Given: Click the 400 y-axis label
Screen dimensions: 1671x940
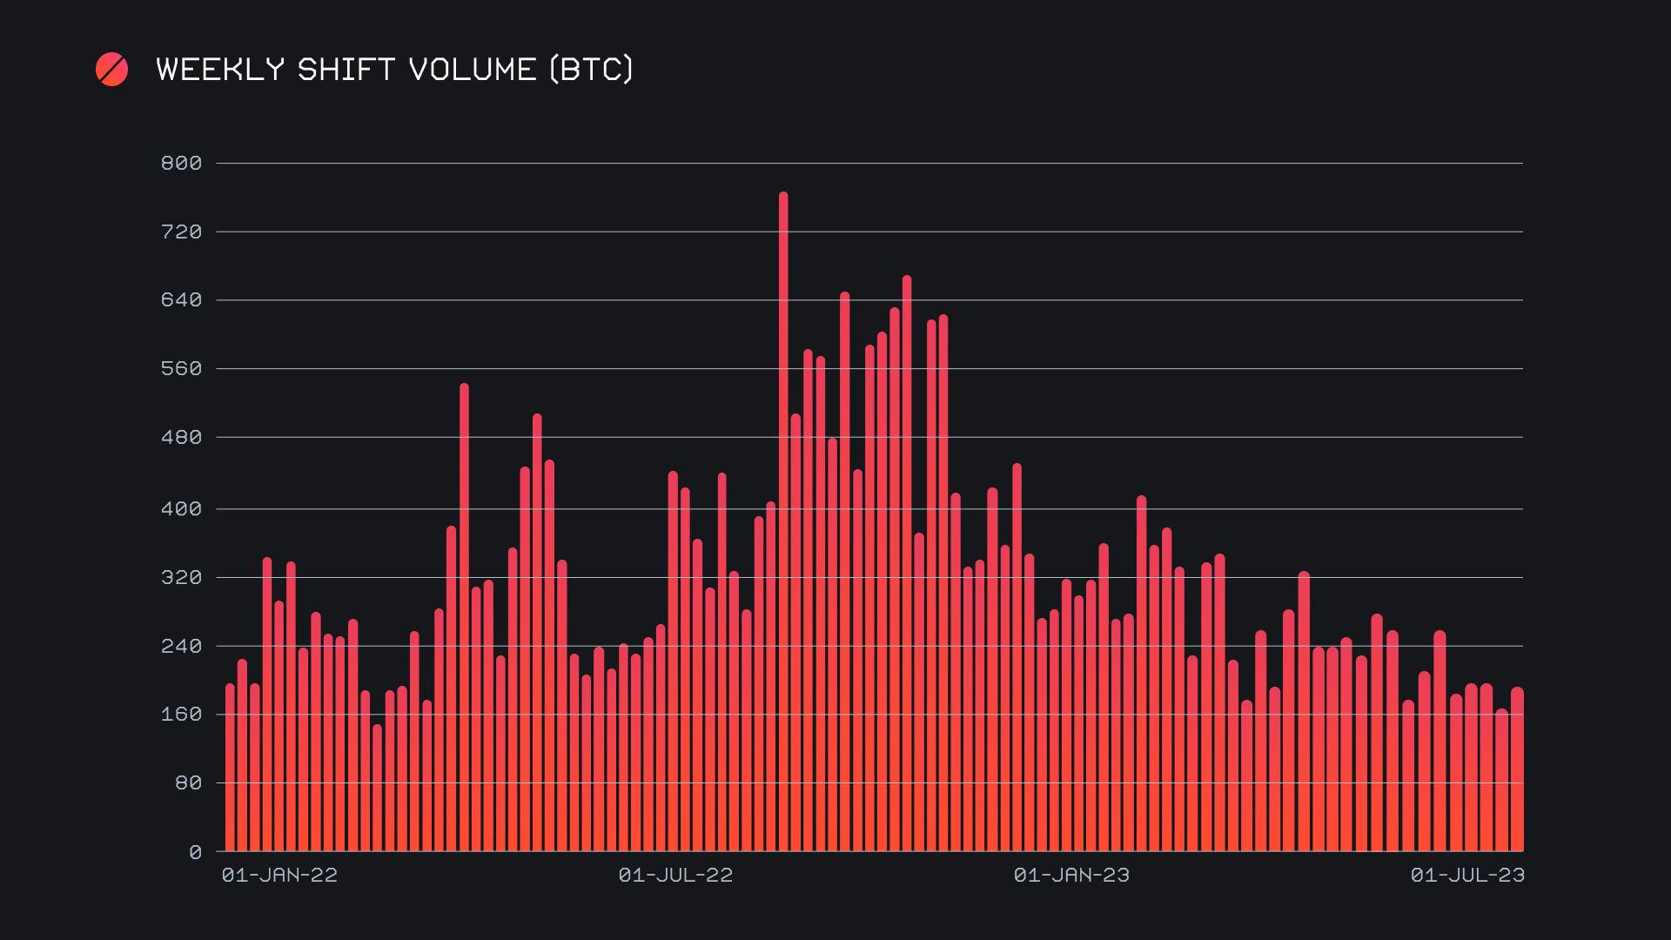Looking at the screenshot, I should pyautogui.click(x=181, y=509).
